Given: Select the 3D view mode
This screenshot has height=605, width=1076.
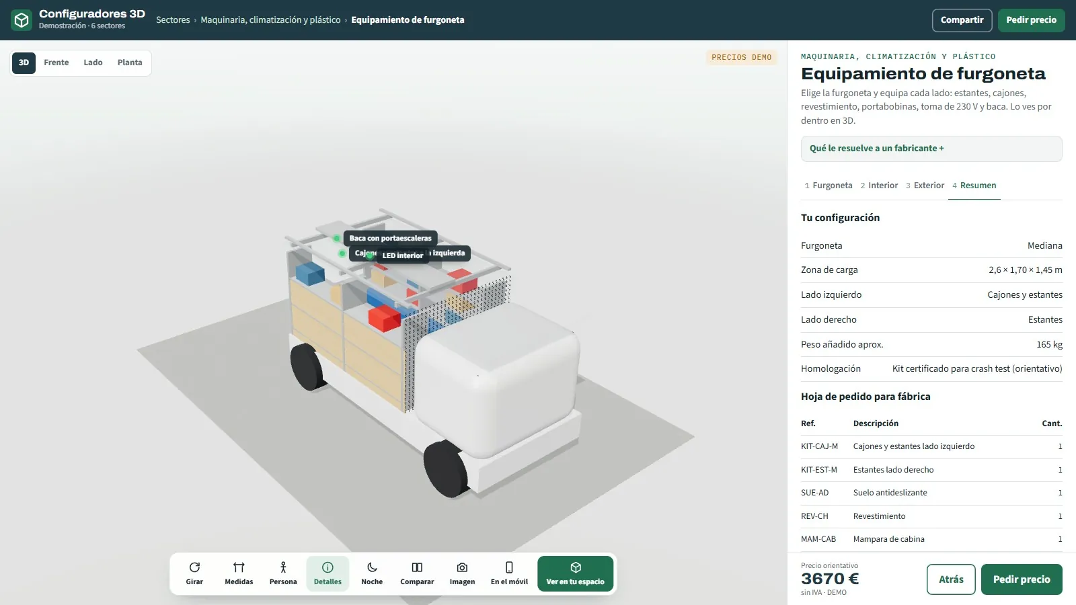Looking at the screenshot, I should coord(24,63).
